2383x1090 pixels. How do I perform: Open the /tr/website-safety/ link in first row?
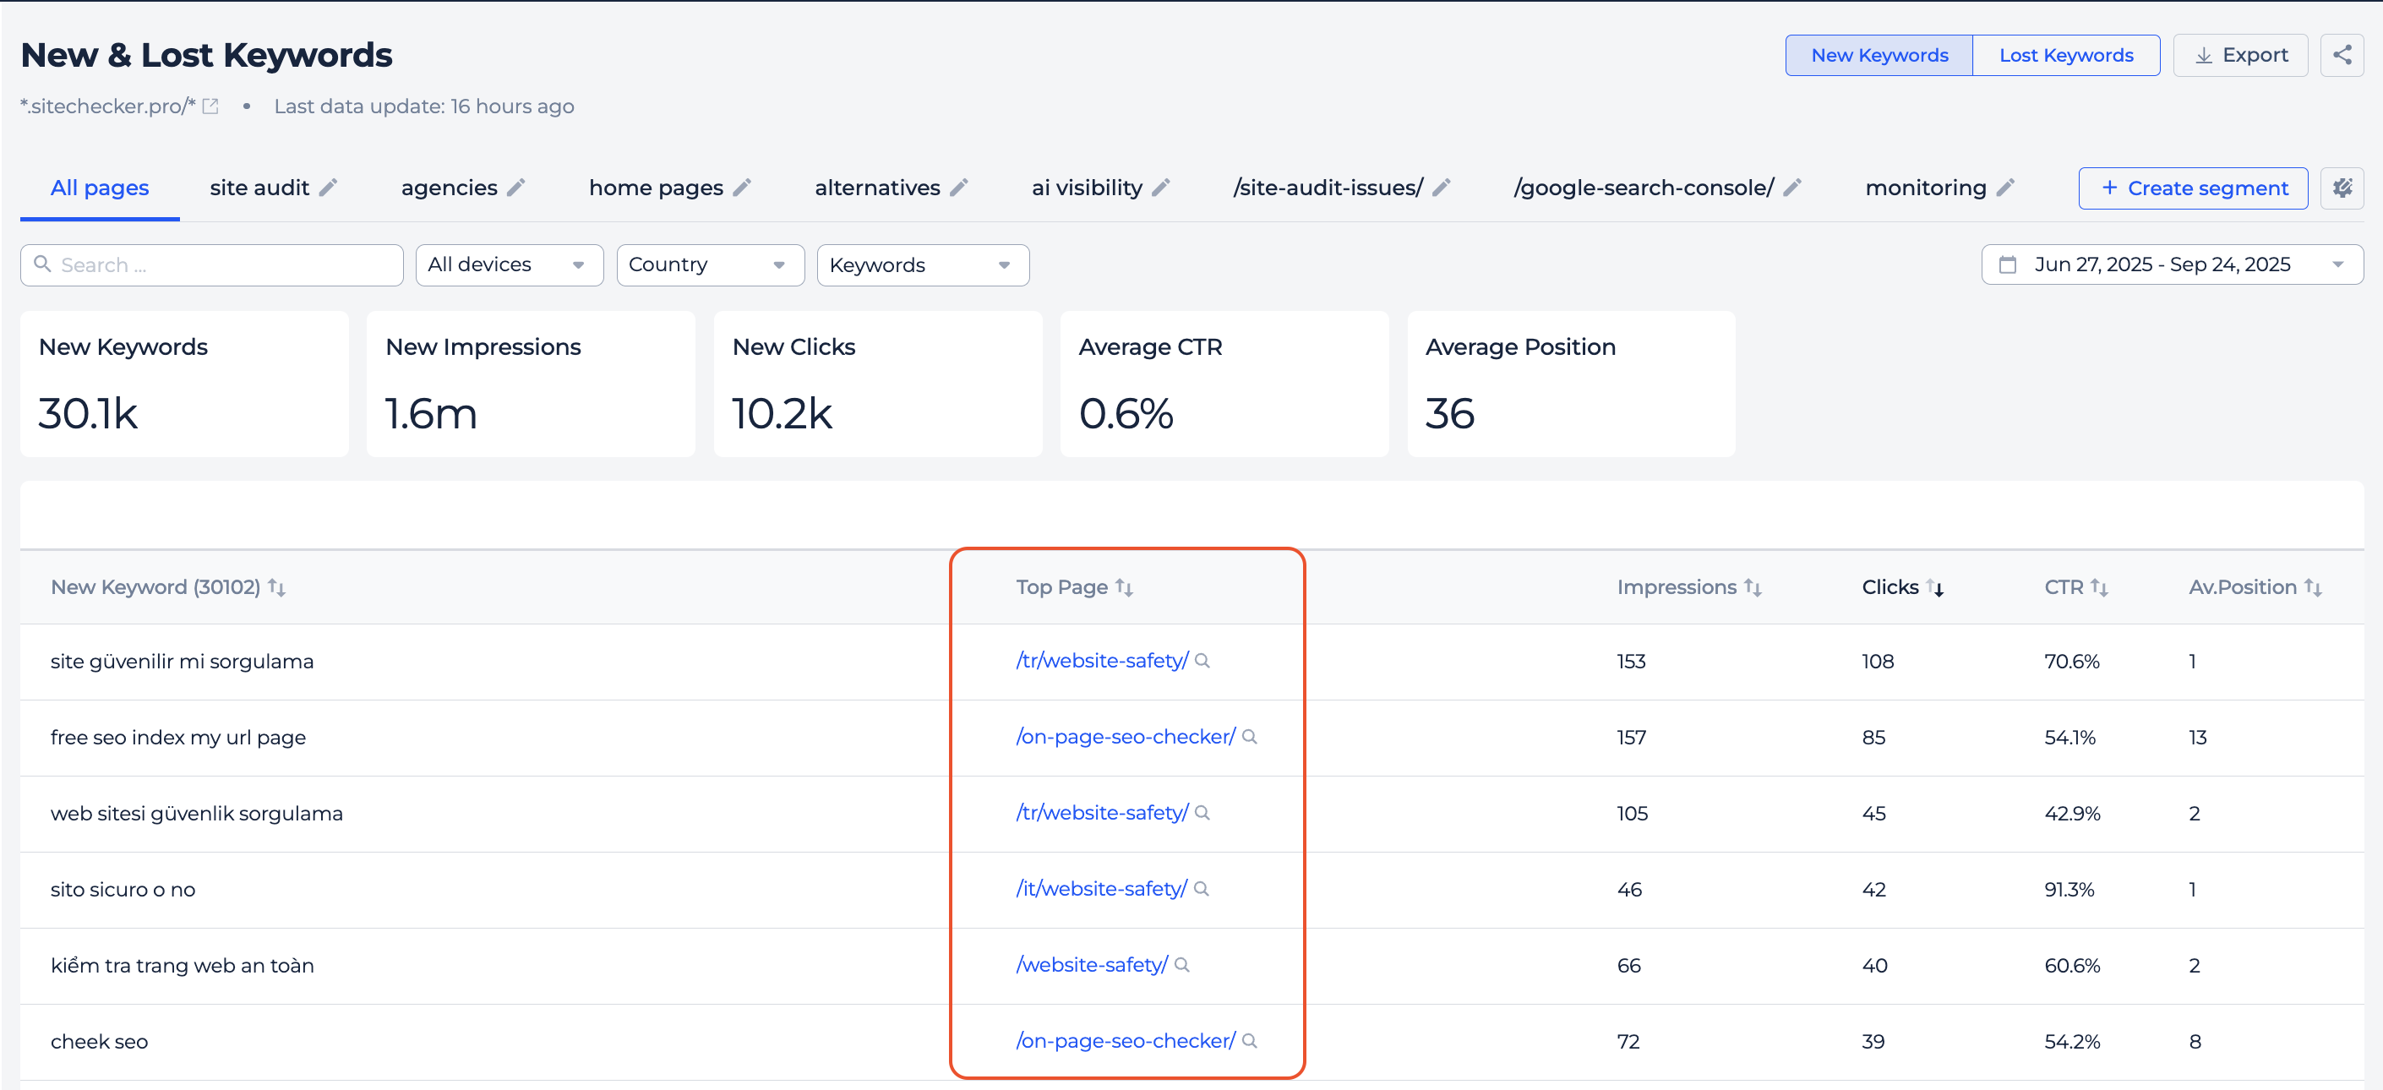click(1101, 662)
